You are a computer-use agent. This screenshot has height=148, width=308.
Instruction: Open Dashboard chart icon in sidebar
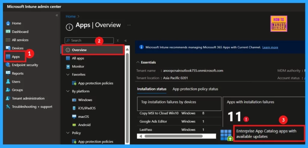pos(8,32)
